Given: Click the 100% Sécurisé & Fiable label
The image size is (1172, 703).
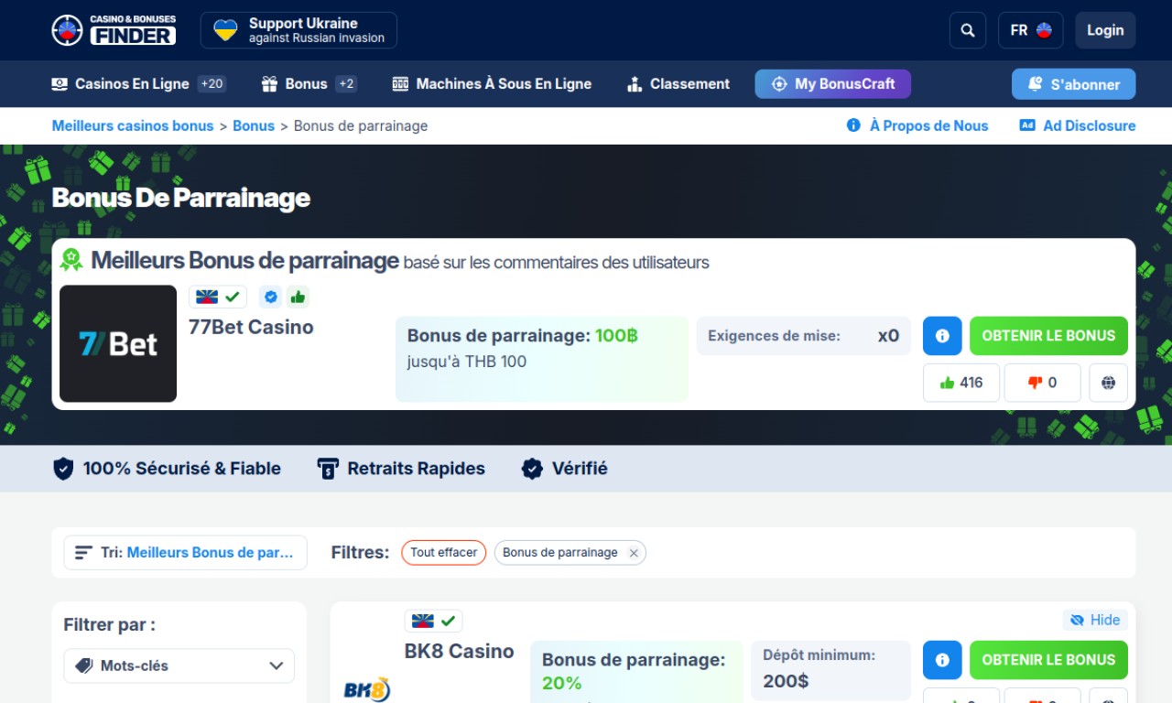Looking at the screenshot, I should (167, 469).
